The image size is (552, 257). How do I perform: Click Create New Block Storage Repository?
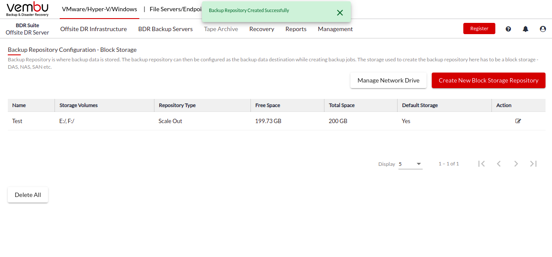488,80
